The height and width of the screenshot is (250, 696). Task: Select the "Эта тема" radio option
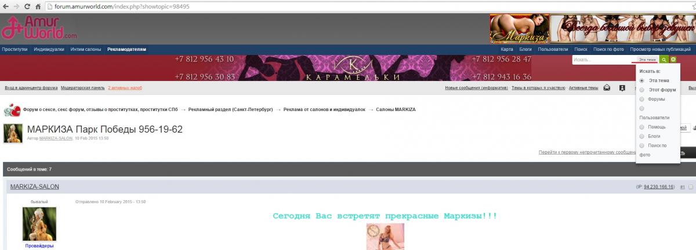(x=641, y=80)
